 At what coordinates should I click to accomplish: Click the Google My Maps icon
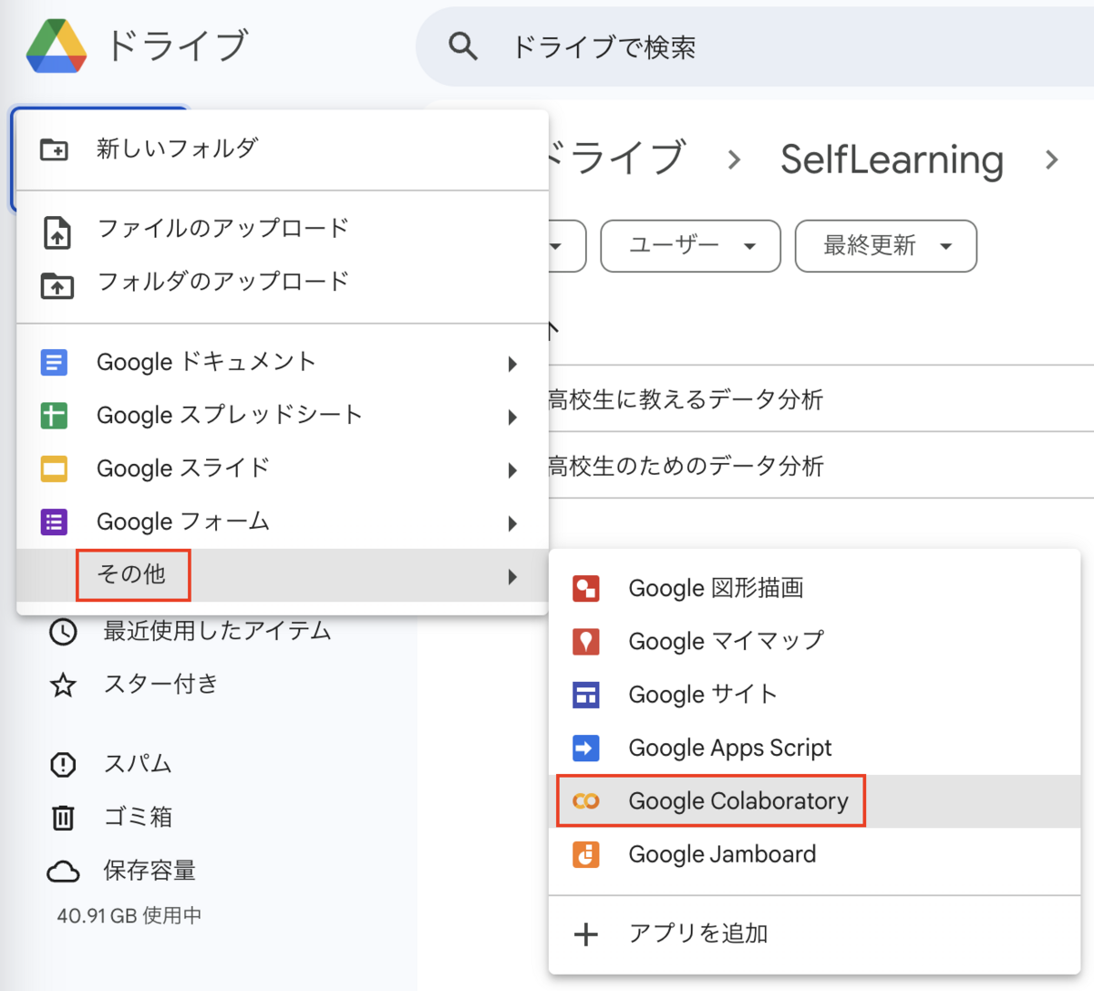[x=585, y=642]
